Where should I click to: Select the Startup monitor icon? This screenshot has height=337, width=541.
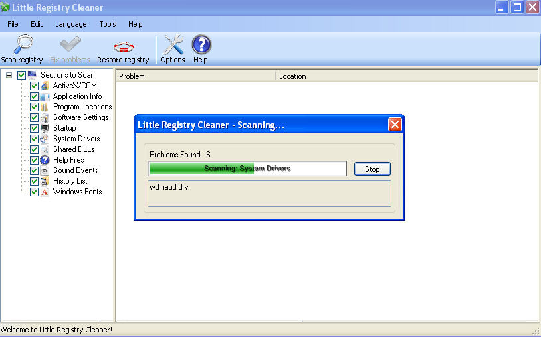[x=45, y=129]
